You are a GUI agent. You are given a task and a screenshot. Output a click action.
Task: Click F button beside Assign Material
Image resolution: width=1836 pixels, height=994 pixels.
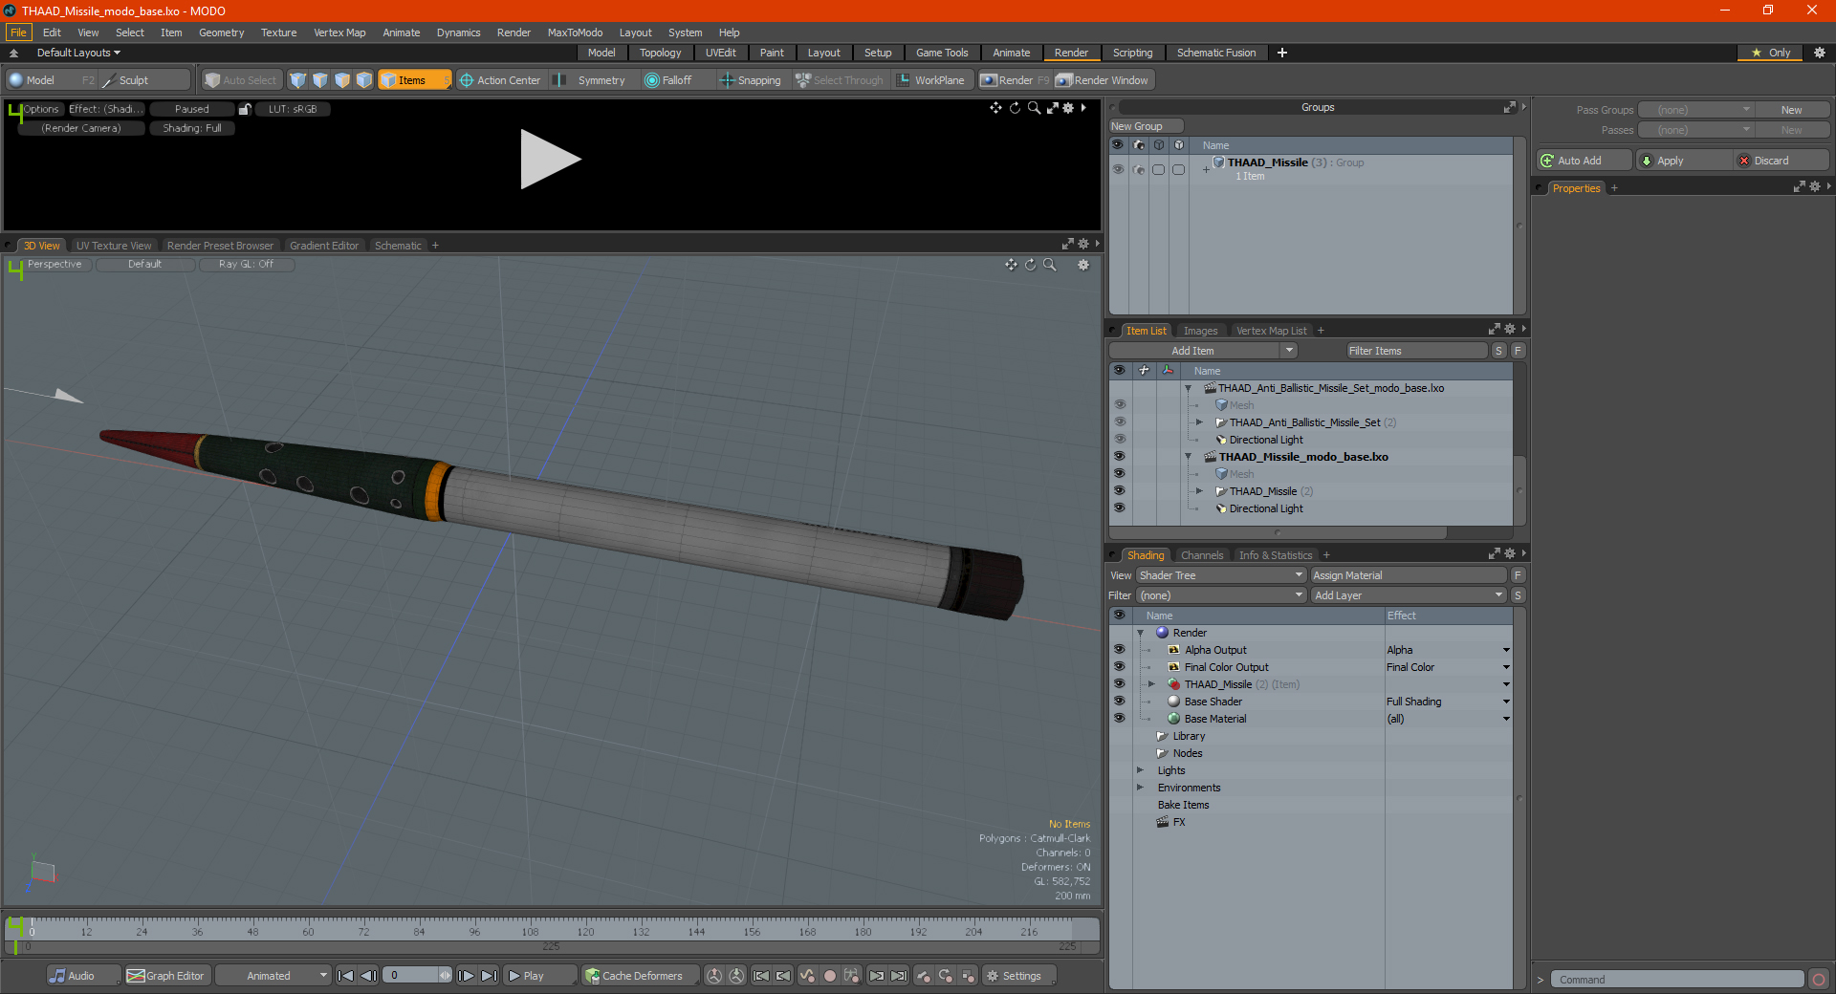pyautogui.click(x=1518, y=575)
